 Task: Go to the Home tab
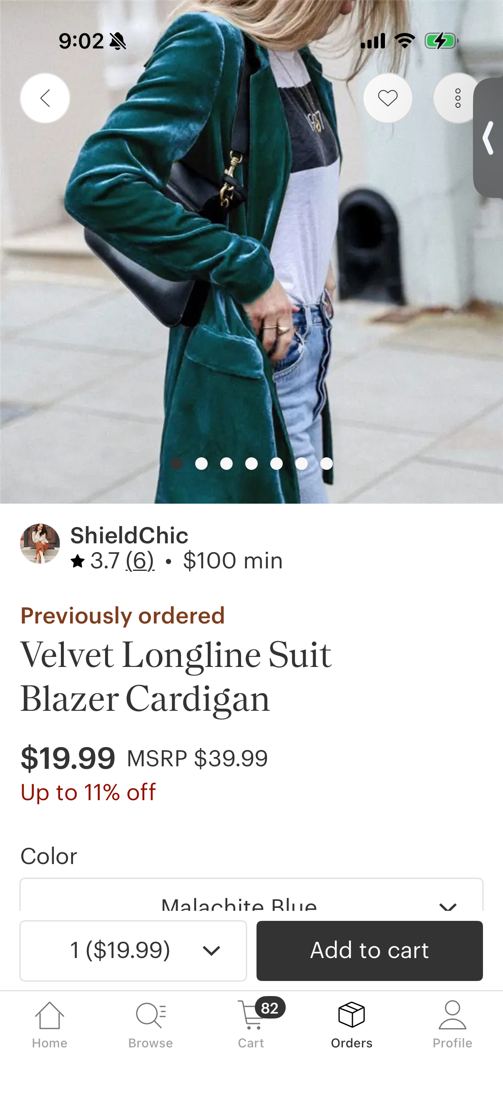50,1024
